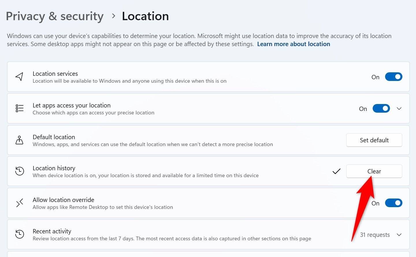
Task: Click the Default location pin icon
Action: [x=19, y=140]
